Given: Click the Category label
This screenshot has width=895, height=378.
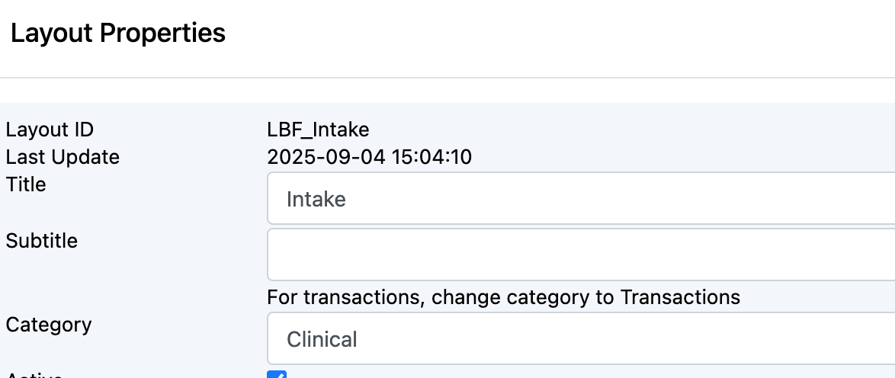Looking at the screenshot, I should coord(49,325).
